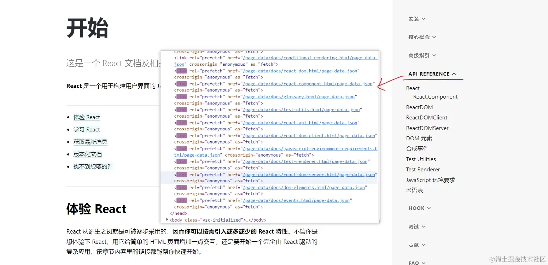Open 术语表 sidebar link
Screen dimensions: 548x265
[414, 190]
